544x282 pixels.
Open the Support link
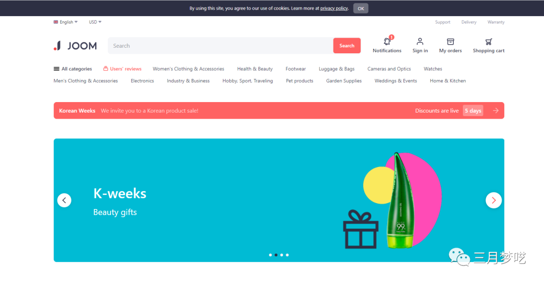tap(443, 22)
